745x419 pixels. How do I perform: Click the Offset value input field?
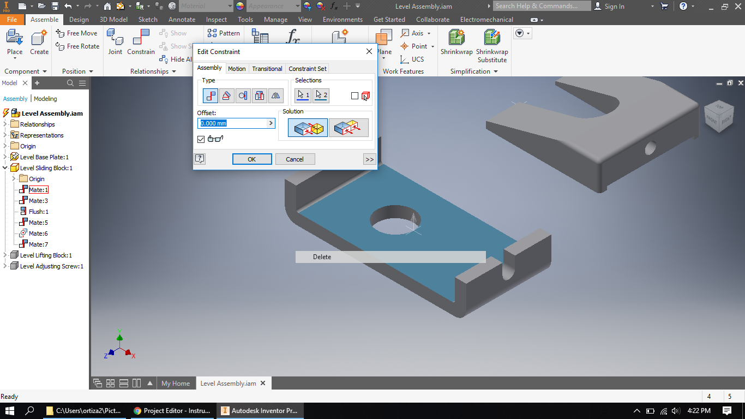[232, 123]
